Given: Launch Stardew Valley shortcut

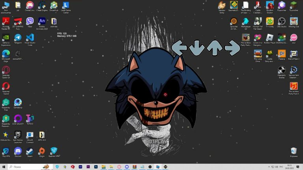Looking at the screenshot, I should 222,7.
